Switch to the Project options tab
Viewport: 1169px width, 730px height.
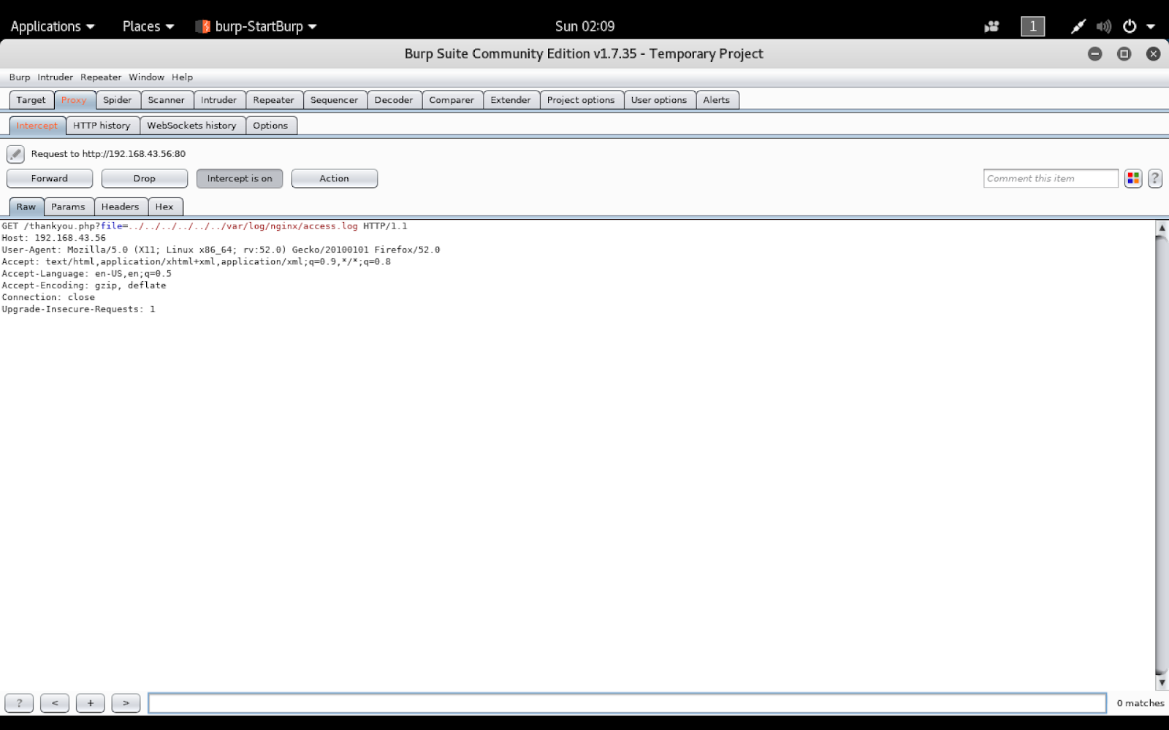[x=581, y=100]
